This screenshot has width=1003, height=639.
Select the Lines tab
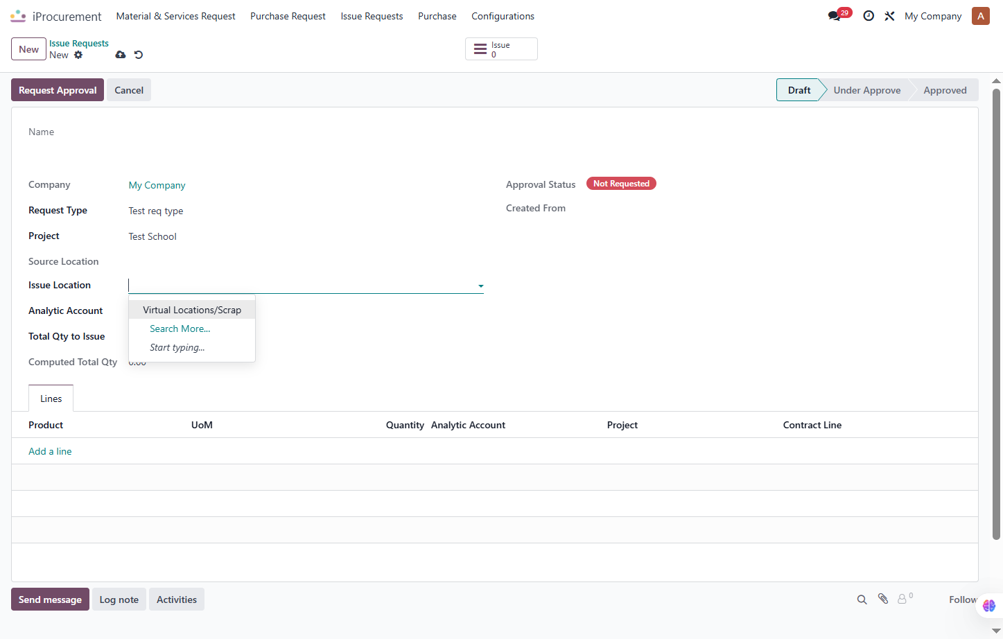[x=51, y=399]
